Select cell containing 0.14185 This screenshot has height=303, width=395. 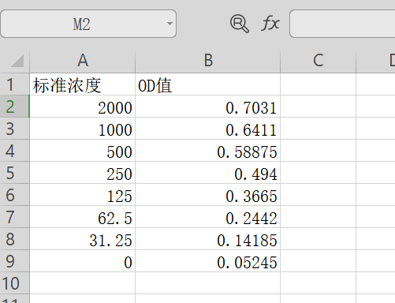[208, 239]
